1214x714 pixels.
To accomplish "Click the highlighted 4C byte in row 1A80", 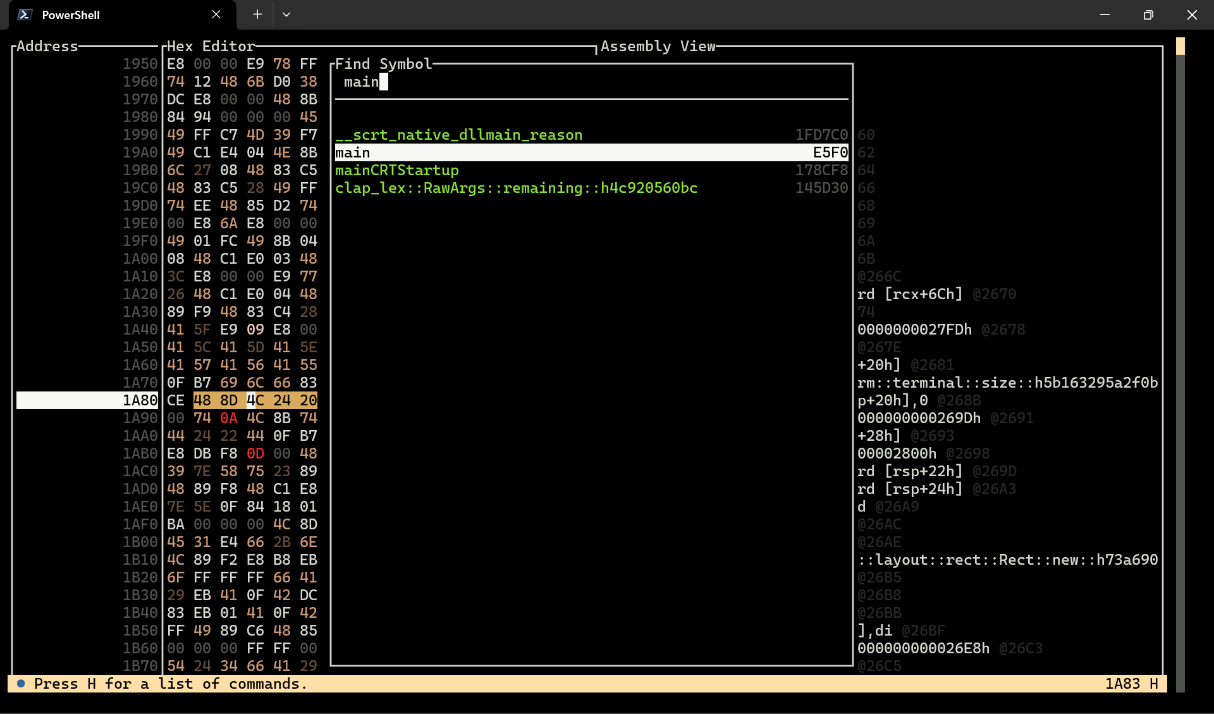I will point(255,400).
